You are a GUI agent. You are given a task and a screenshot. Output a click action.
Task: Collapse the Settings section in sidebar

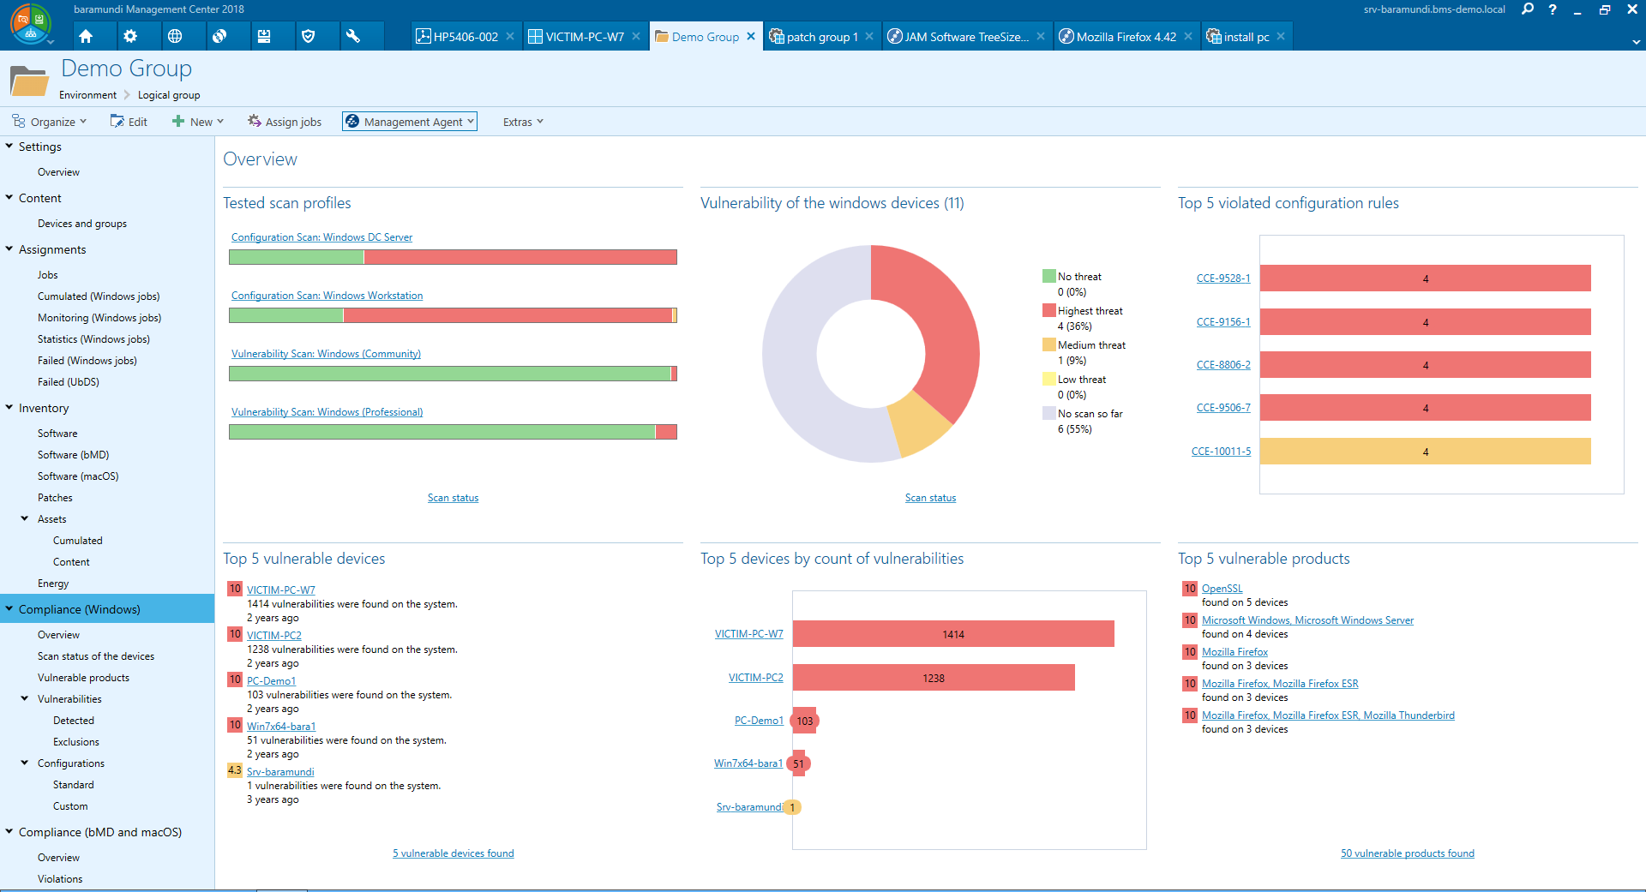[x=9, y=147]
